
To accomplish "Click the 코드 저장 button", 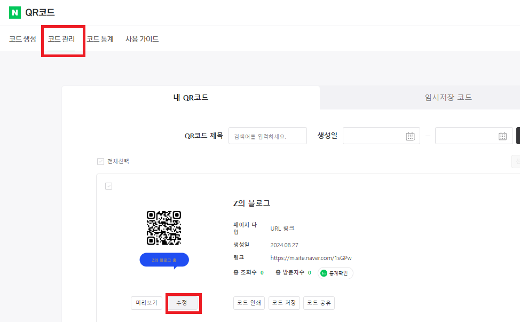I will 284,303.
